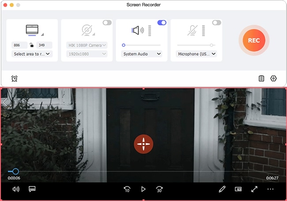Image resolution: width=287 pixels, height=201 pixels.
Task: Click the video back arrow chevron
Action: coord(5,102)
